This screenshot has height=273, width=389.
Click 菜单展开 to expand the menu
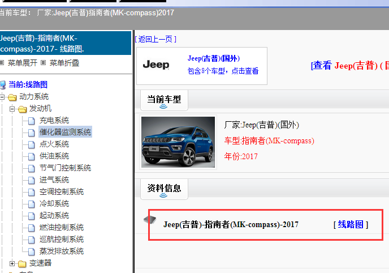pos(23,63)
